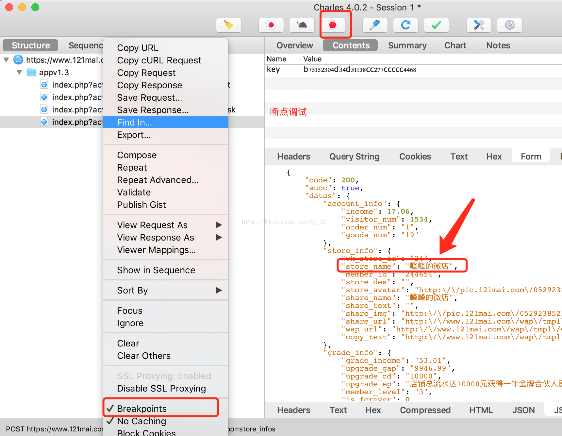Choose Disable SSL Proxying menu item
562x436 pixels.
tap(166, 388)
